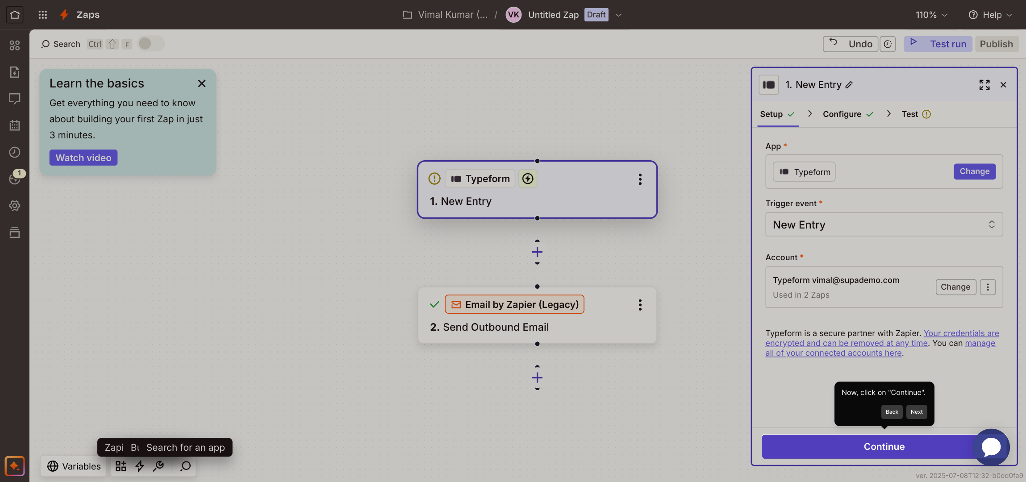Click Change button for Typeform account
The image size is (1026, 482).
pyautogui.click(x=955, y=287)
